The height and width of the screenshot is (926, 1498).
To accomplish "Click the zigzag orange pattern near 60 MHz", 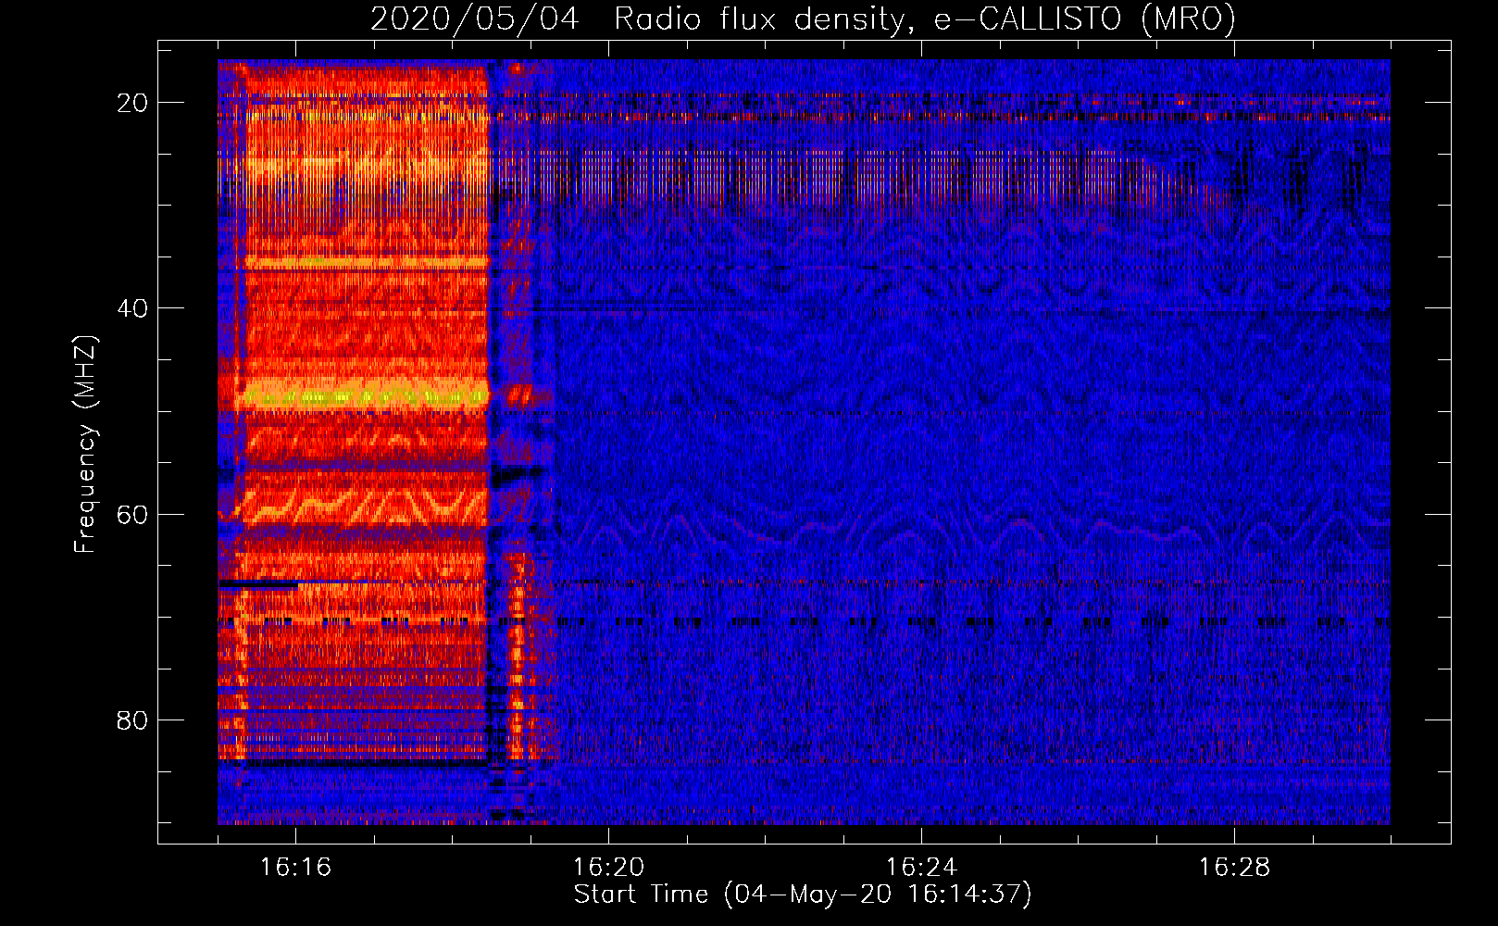I will 363,506.
